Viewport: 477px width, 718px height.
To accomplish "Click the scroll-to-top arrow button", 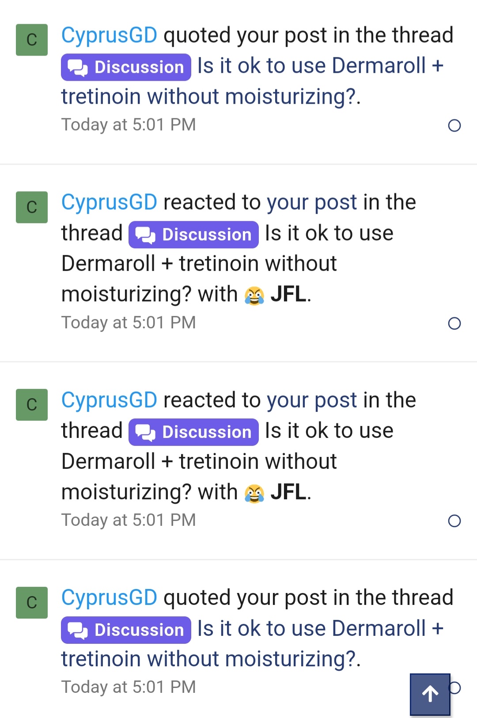I will tap(430, 694).
